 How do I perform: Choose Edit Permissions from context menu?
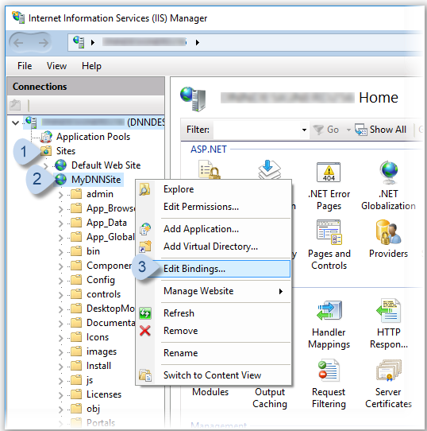(x=213, y=207)
